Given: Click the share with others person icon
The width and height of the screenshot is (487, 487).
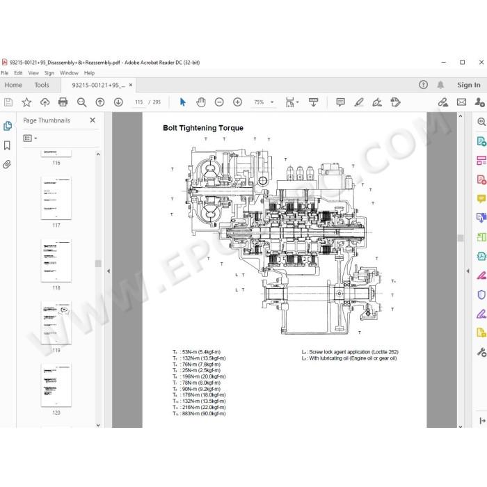Looking at the screenshot, I should pyautogui.click(x=479, y=102).
